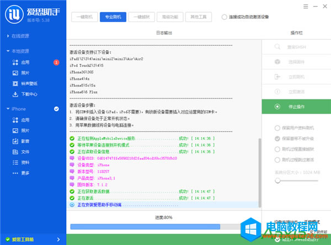Click the red notification badge on 应用
331x245 pixels.
56,62
